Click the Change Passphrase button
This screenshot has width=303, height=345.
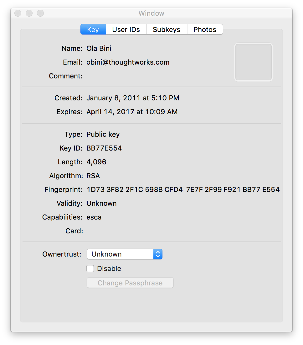(130, 283)
